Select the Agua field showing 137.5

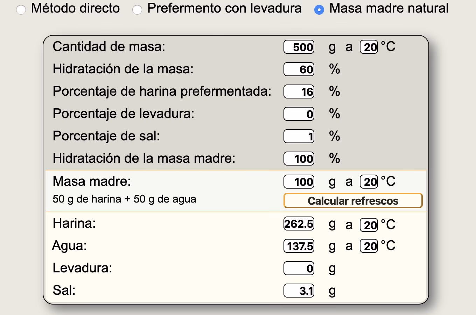click(x=298, y=246)
